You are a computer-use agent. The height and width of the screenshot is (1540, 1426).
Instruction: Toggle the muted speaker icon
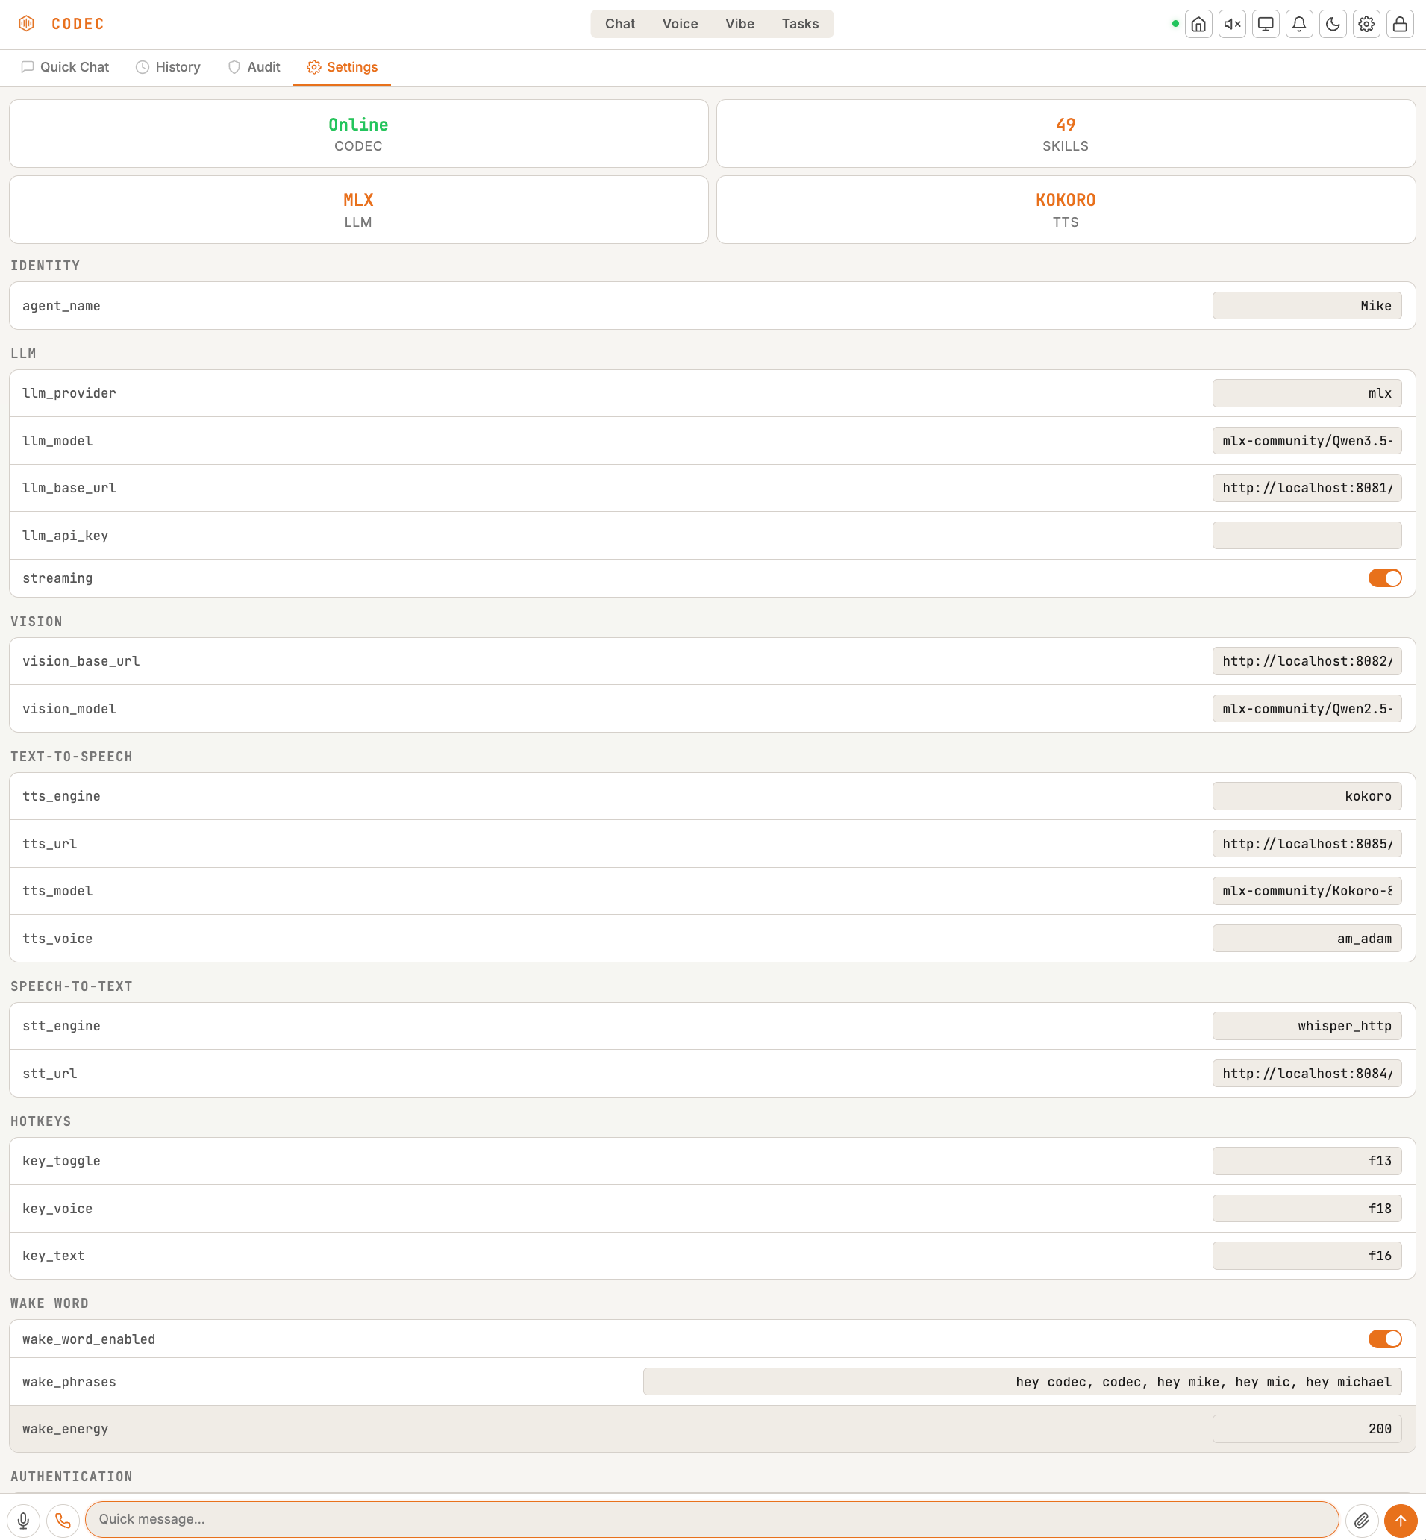[1232, 24]
